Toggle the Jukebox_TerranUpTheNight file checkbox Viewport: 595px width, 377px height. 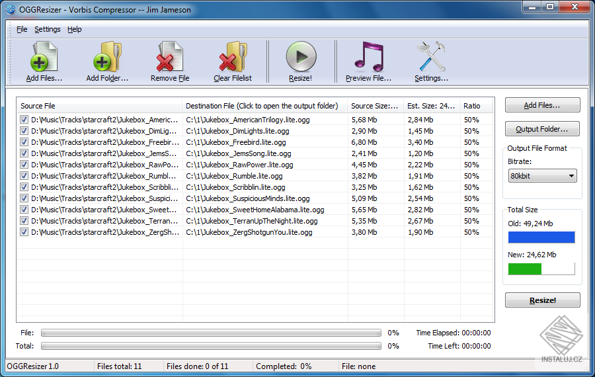(24, 221)
